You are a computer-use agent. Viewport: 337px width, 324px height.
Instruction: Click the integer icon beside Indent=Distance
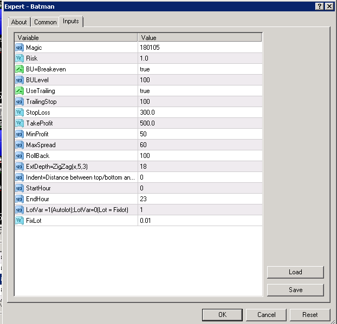pos(20,177)
